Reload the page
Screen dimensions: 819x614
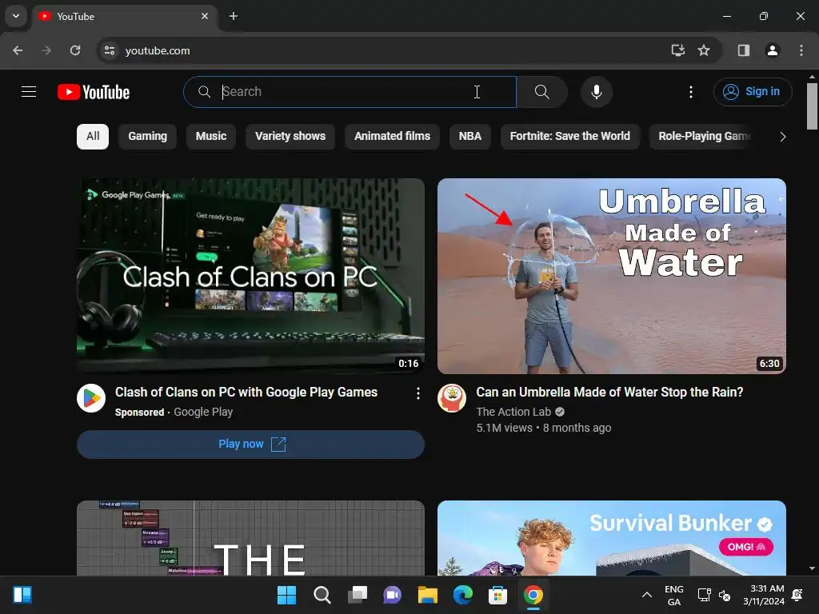coord(75,50)
